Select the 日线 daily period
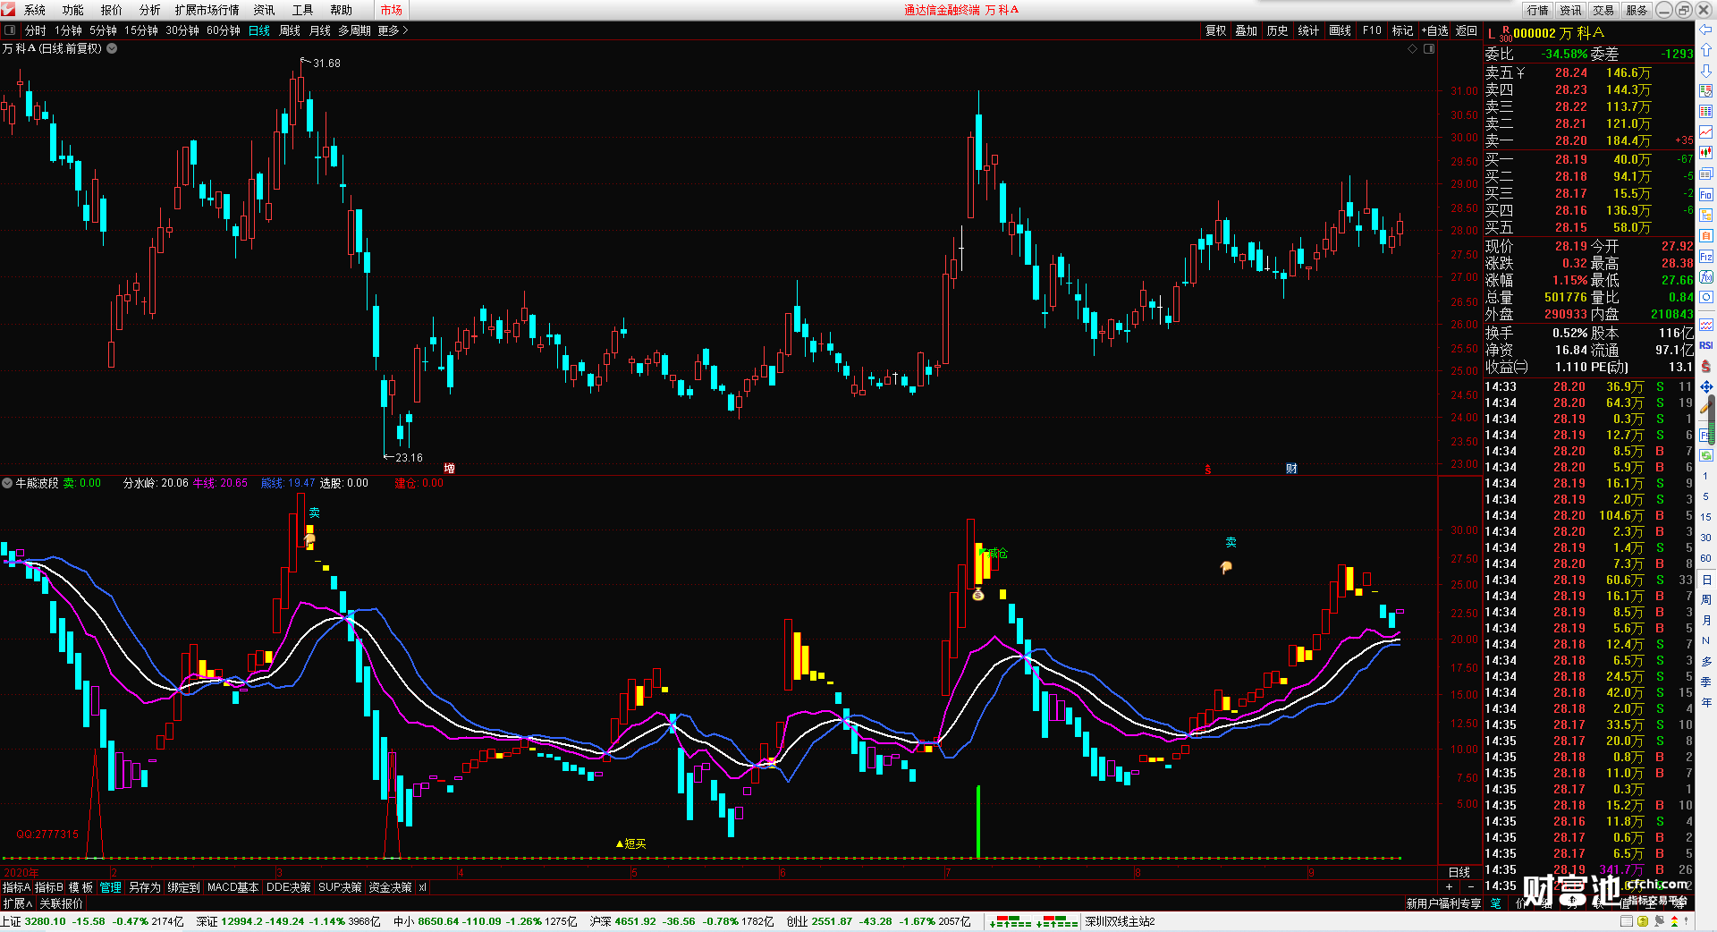The width and height of the screenshot is (1717, 932). [259, 30]
